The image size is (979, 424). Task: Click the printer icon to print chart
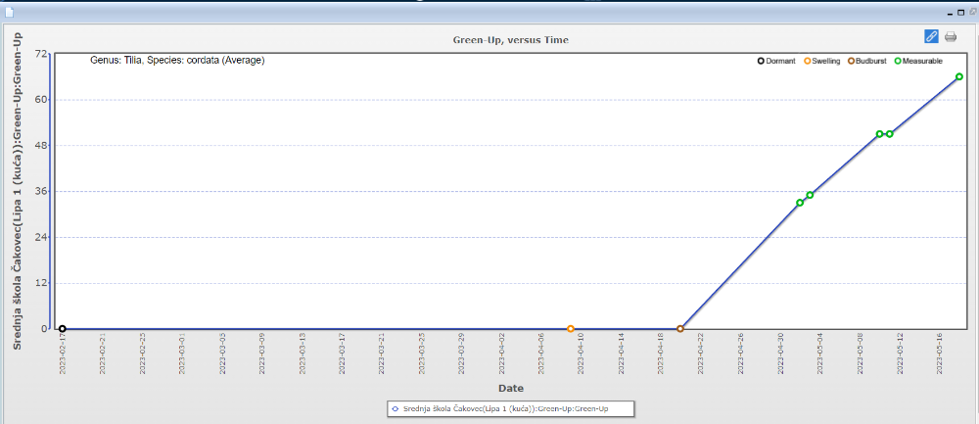pos(951,37)
